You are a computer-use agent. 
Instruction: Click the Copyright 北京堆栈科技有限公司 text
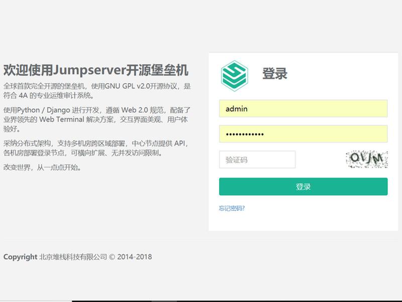pos(77,257)
